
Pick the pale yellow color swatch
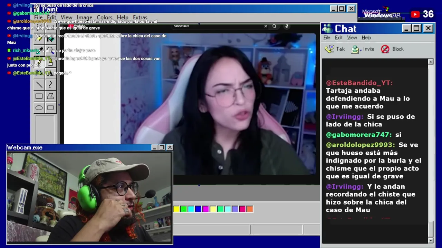pyautogui.click(x=213, y=209)
